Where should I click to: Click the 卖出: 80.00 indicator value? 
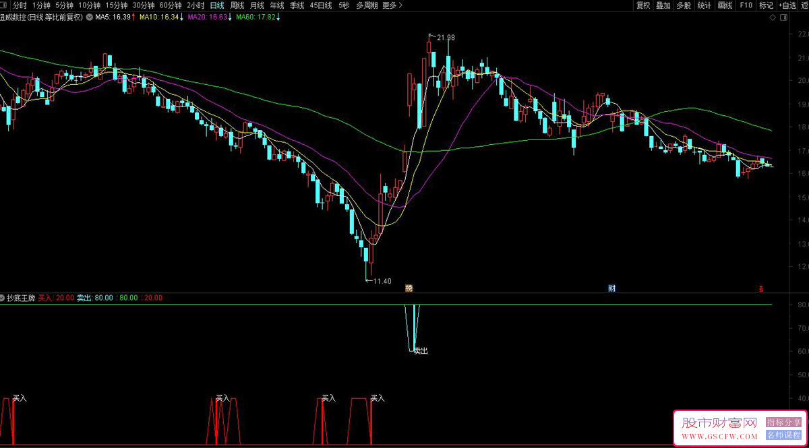(x=96, y=297)
